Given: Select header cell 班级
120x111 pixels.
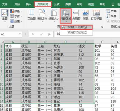Looking at the screenshot, I should 45,46.
